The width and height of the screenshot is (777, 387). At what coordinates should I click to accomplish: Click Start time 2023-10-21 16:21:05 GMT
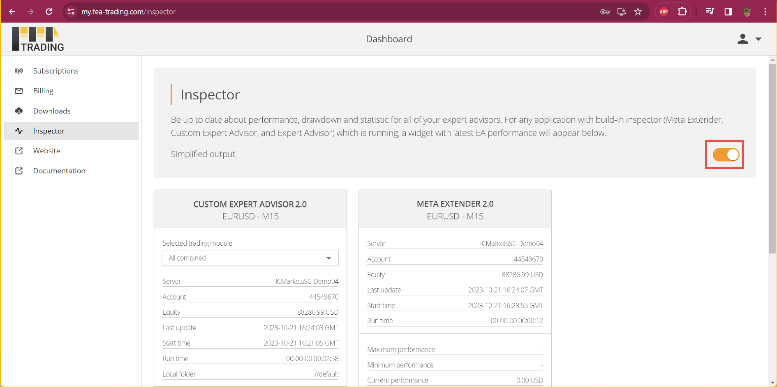click(301, 343)
